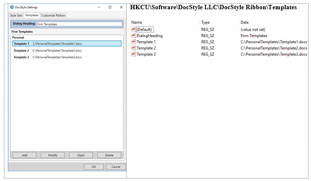Click REG_SZ type in the DialogHeading row
This screenshot has width=311, height=181.
click(x=208, y=36)
